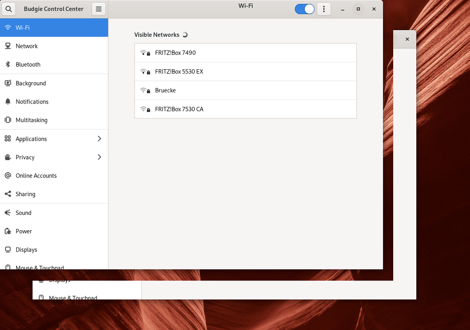Click the Bluetooth symbol icon
470x330 pixels.
[x=8, y=64]
